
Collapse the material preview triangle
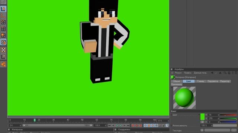[172, 88]
